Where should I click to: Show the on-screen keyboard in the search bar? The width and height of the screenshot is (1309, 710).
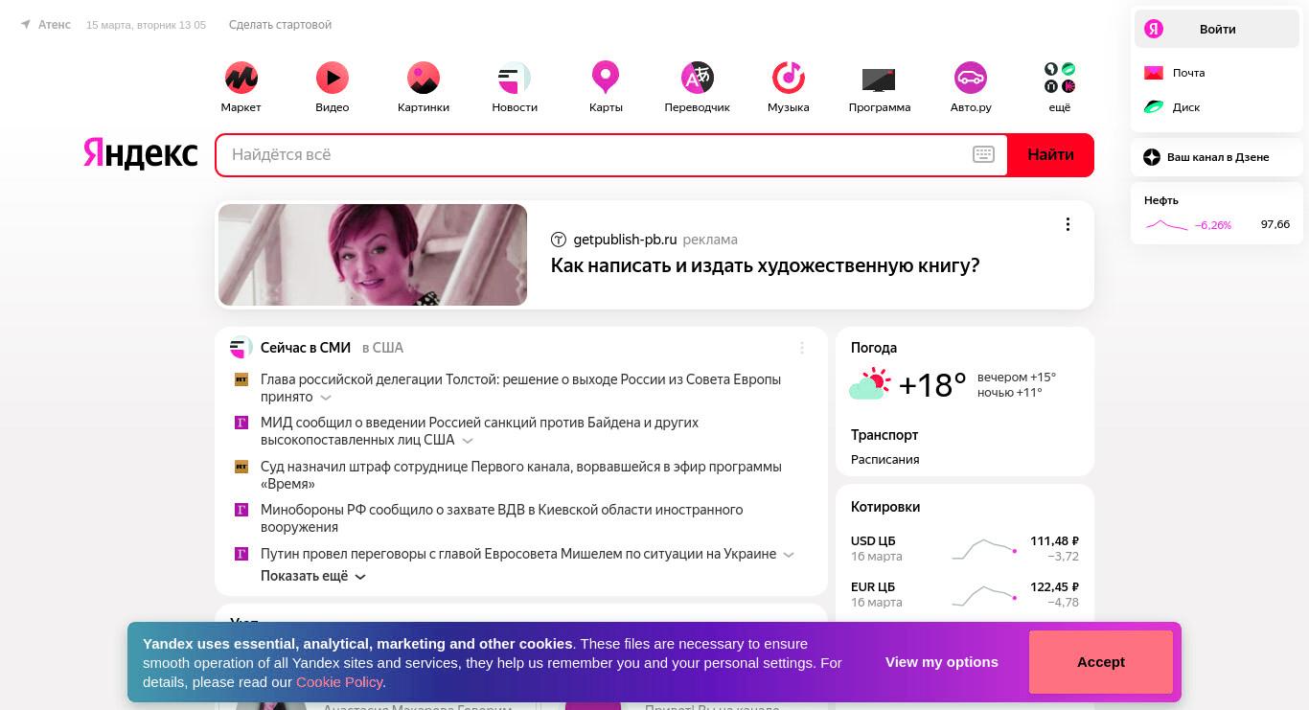click(983, 154)
